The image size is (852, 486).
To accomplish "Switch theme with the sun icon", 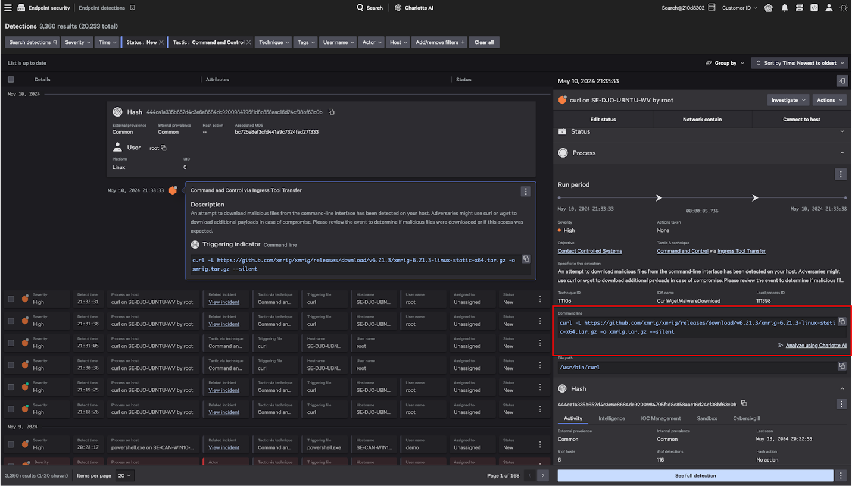I will pos(844,8).
